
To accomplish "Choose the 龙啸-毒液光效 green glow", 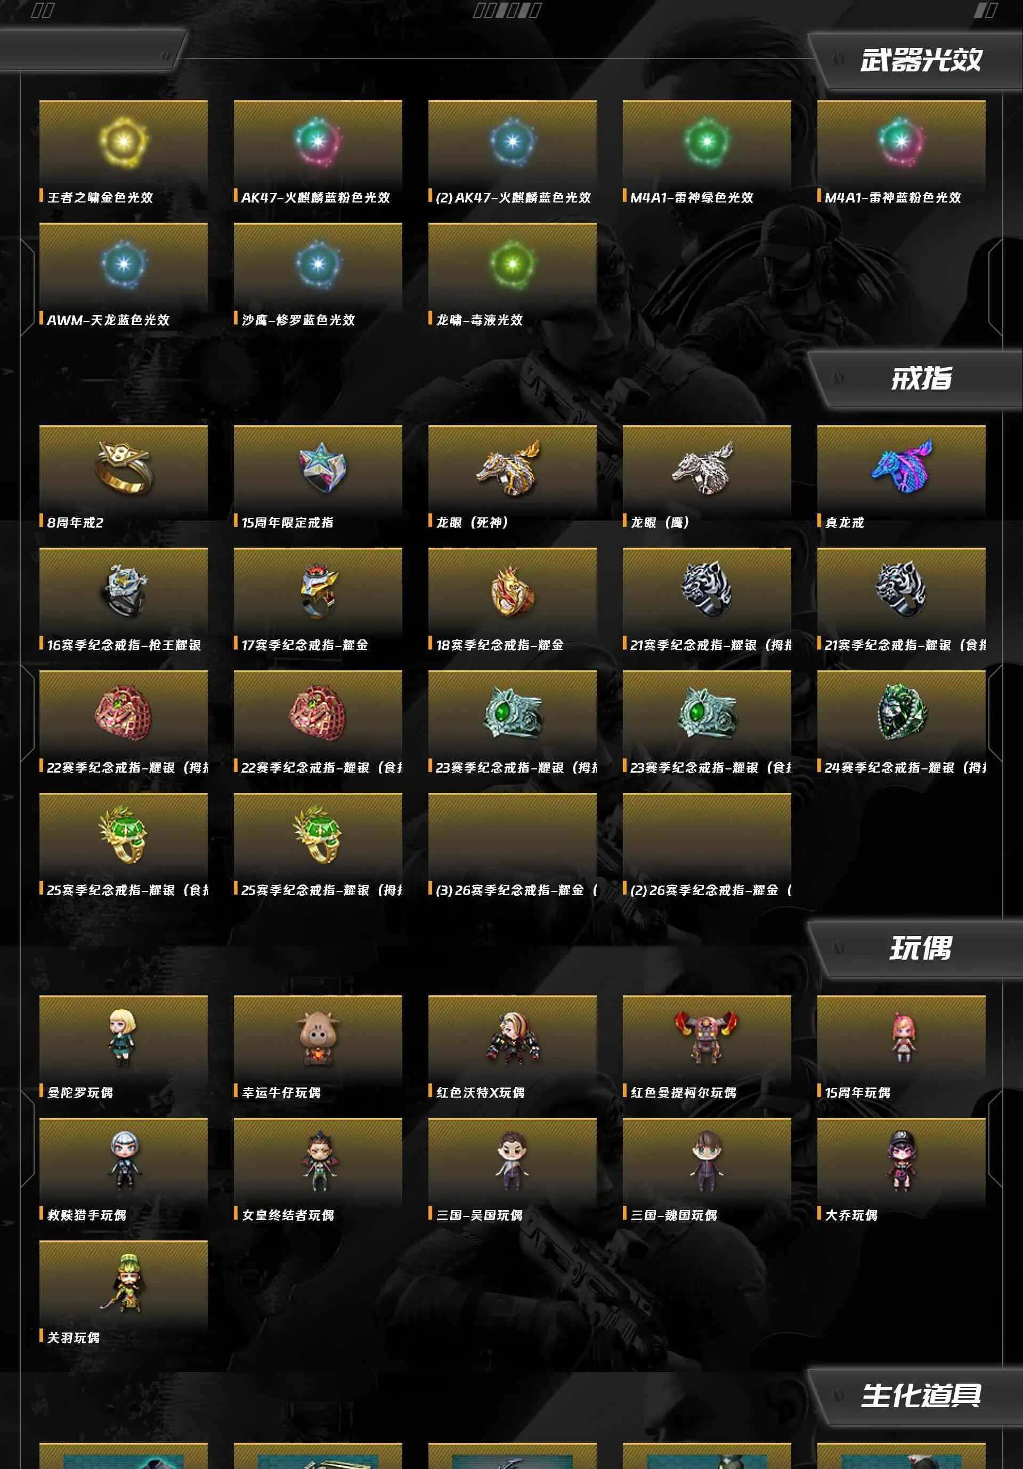I will pos(512,264).
